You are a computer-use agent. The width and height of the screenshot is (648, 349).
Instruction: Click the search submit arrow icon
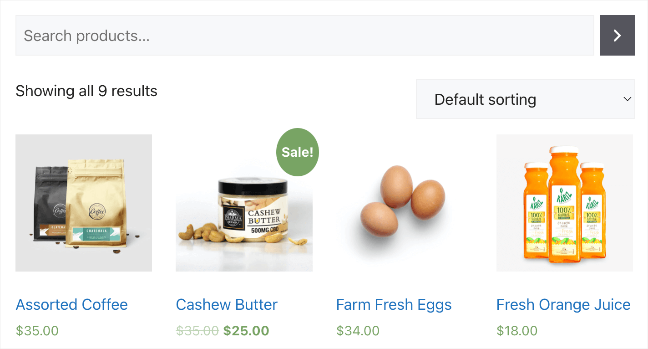click(617, 35)
